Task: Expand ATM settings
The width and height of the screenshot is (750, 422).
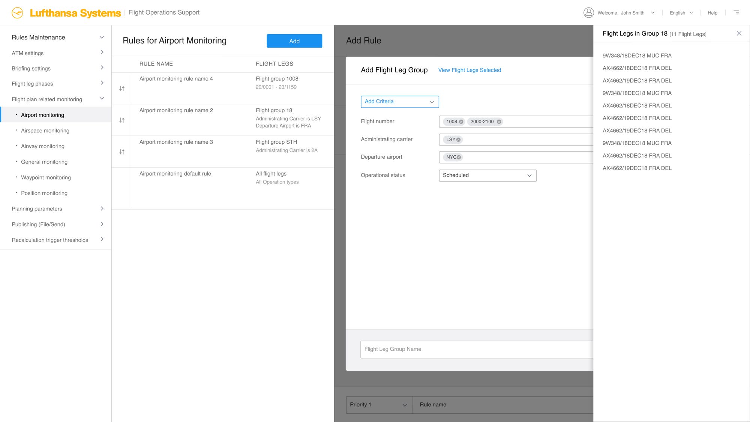Action: pos(102,53)
